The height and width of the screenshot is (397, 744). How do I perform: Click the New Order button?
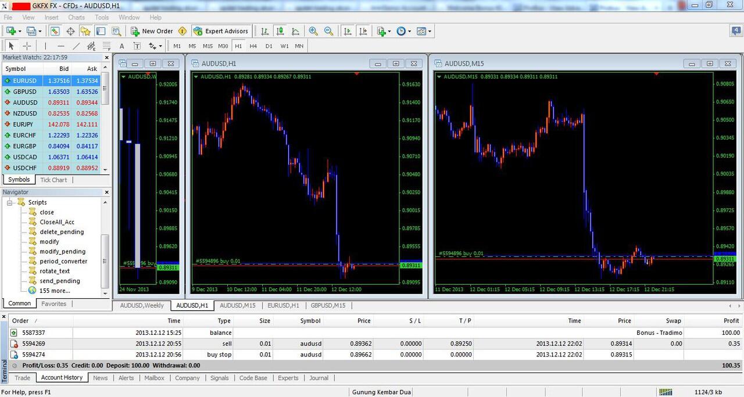(x=152, y=31)
